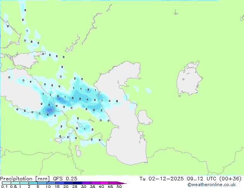Click the legend arrow tip beyond 50
Screen dimensions: 244x188
point(122,183)
